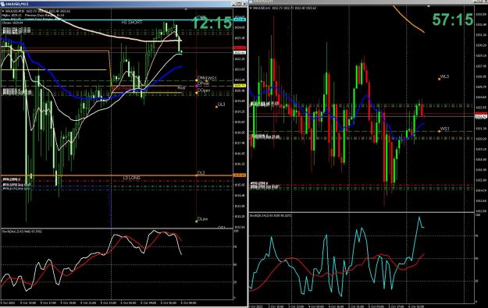Expand one-click trading arrow on H1 chart

point(251,8)
